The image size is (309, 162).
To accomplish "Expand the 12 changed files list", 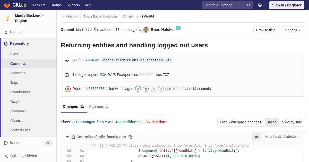I will 91,122.
